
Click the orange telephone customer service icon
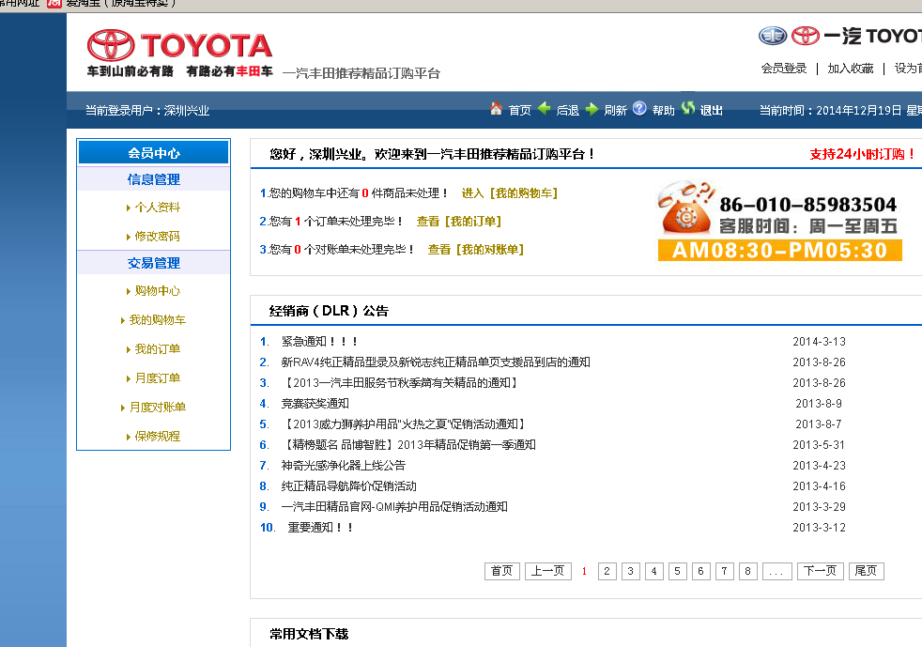click(685, 207)
